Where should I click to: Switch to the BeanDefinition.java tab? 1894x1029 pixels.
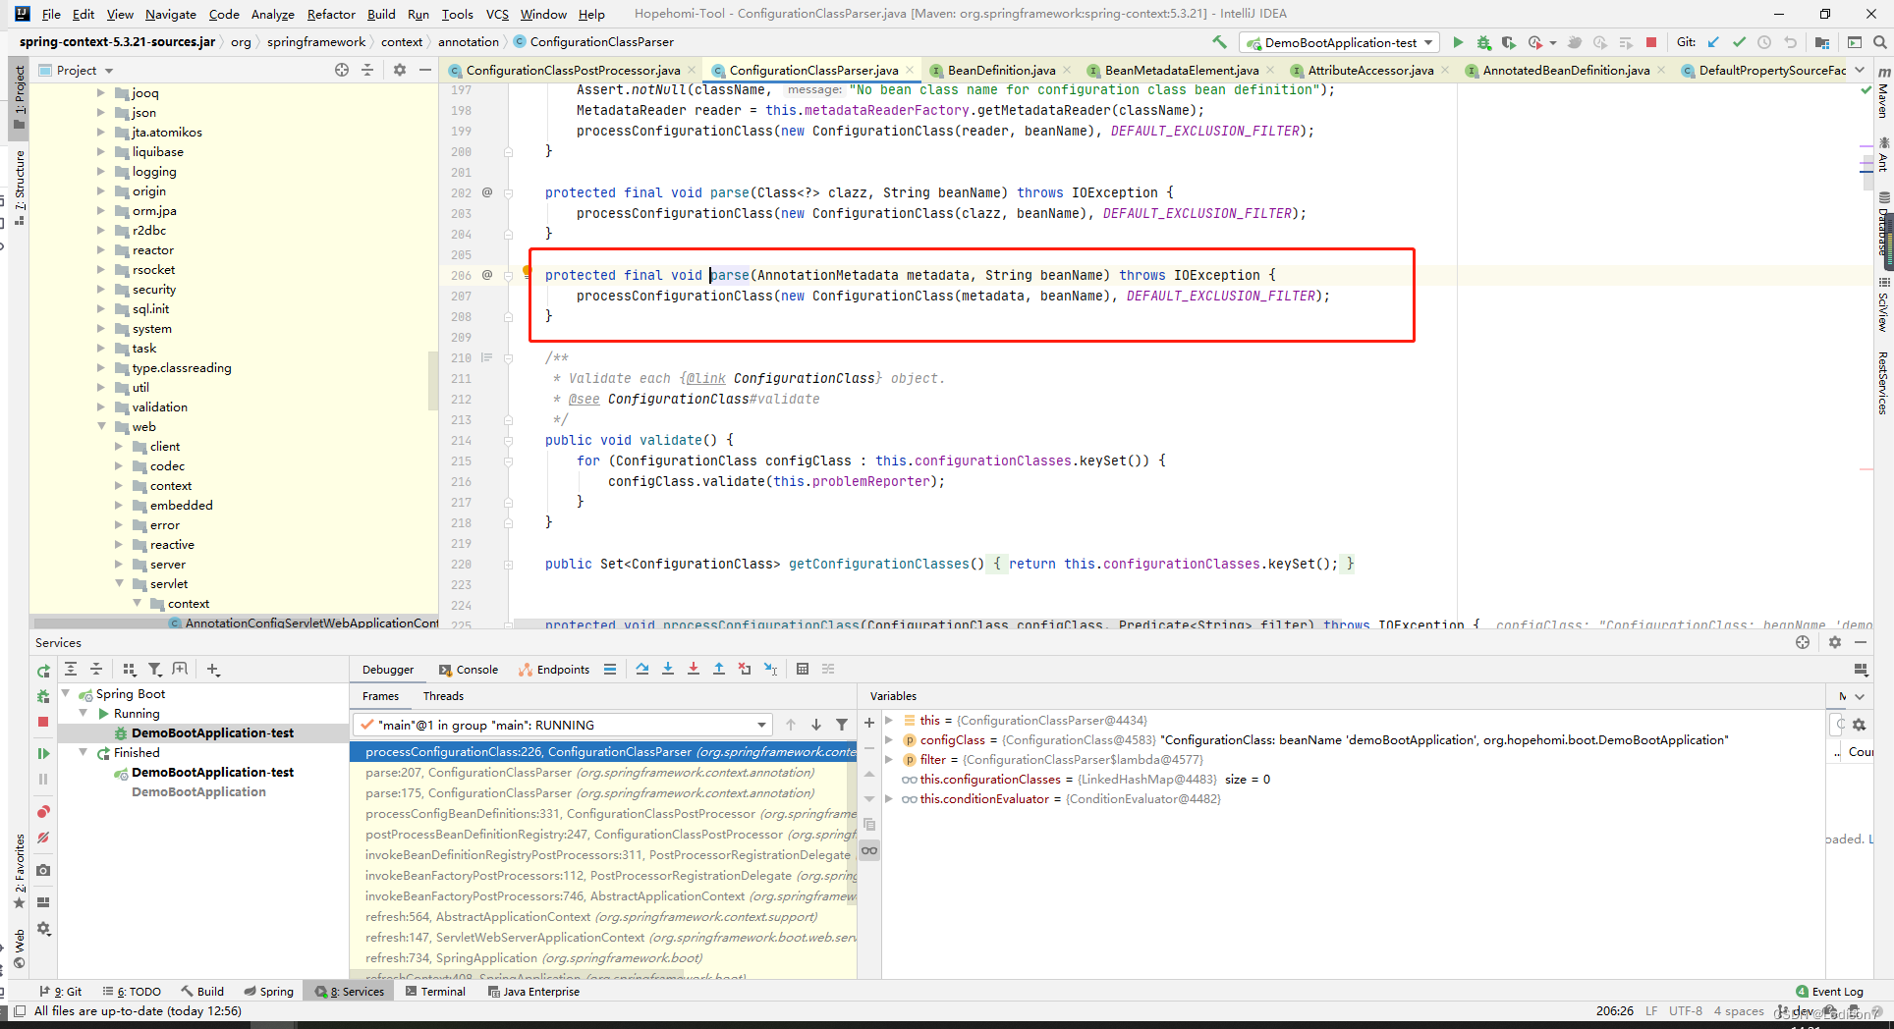pyautogui.click(x=1001, y=70)
